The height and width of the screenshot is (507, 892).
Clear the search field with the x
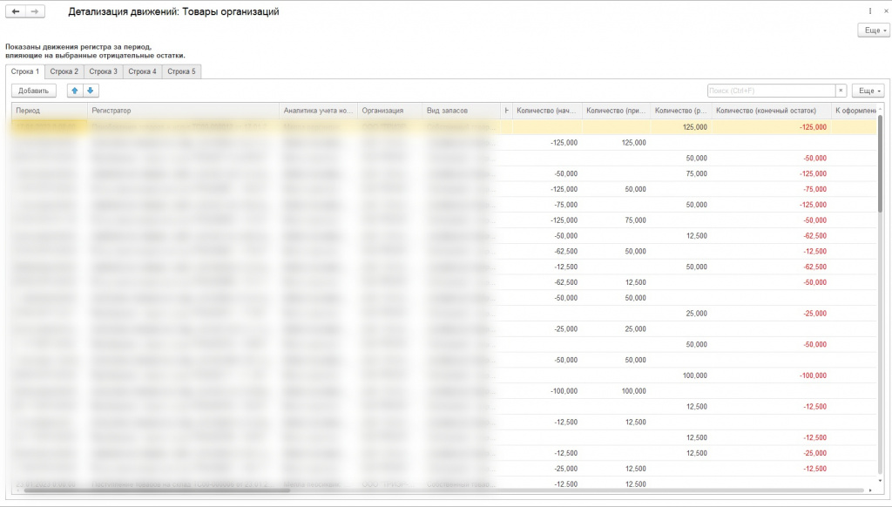coord(841,91)
